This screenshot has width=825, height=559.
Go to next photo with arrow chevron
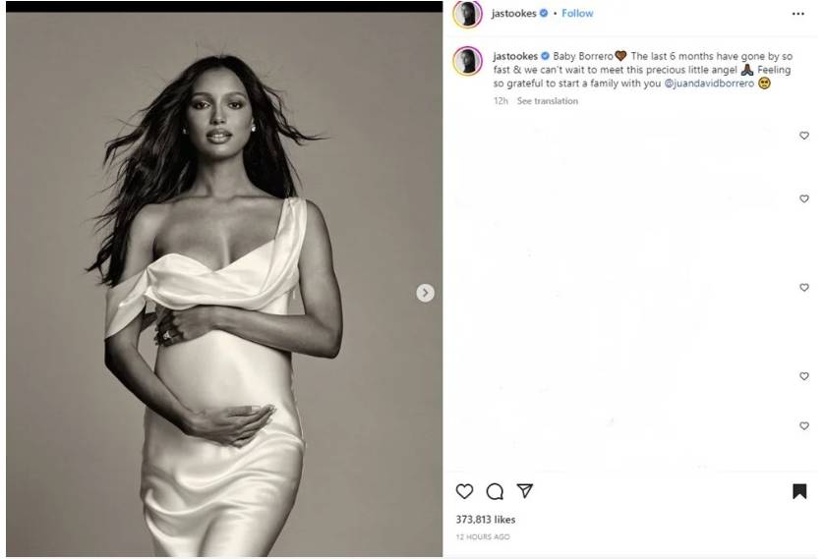click(x=425, y=293)
